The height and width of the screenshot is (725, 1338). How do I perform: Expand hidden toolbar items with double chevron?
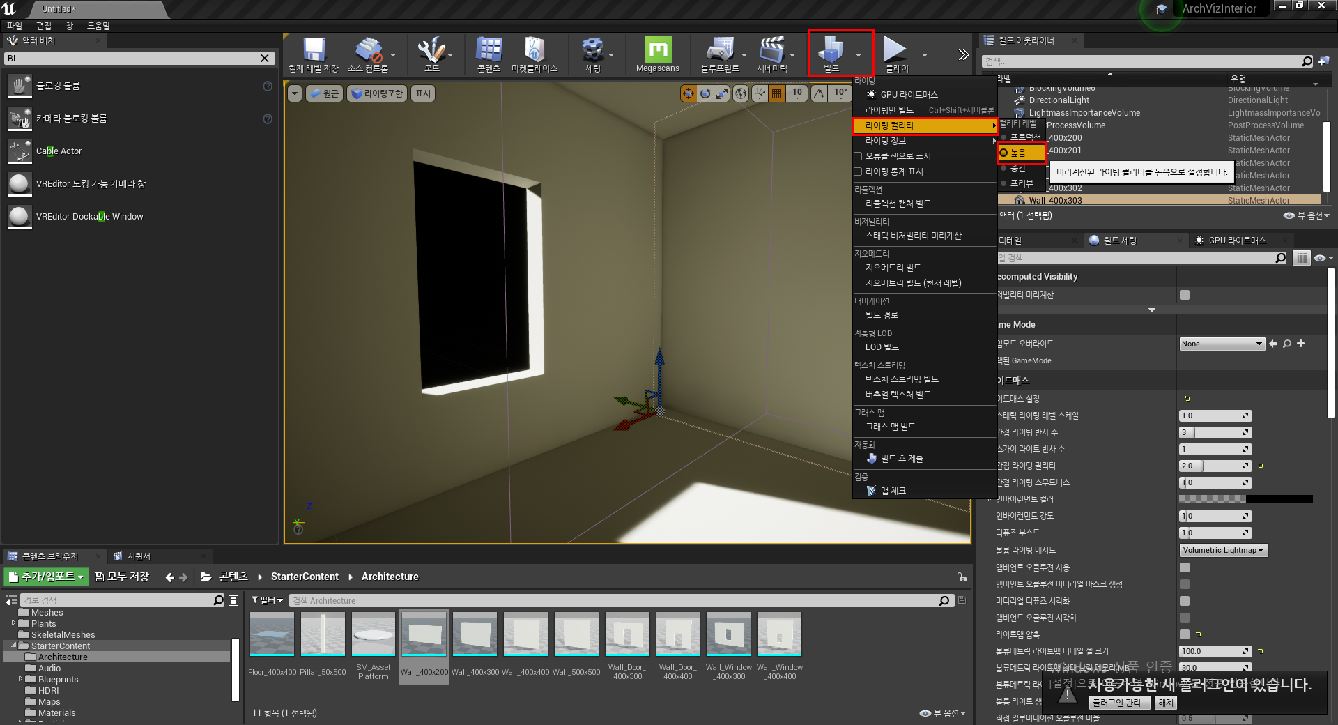click(x=963, y=54)
